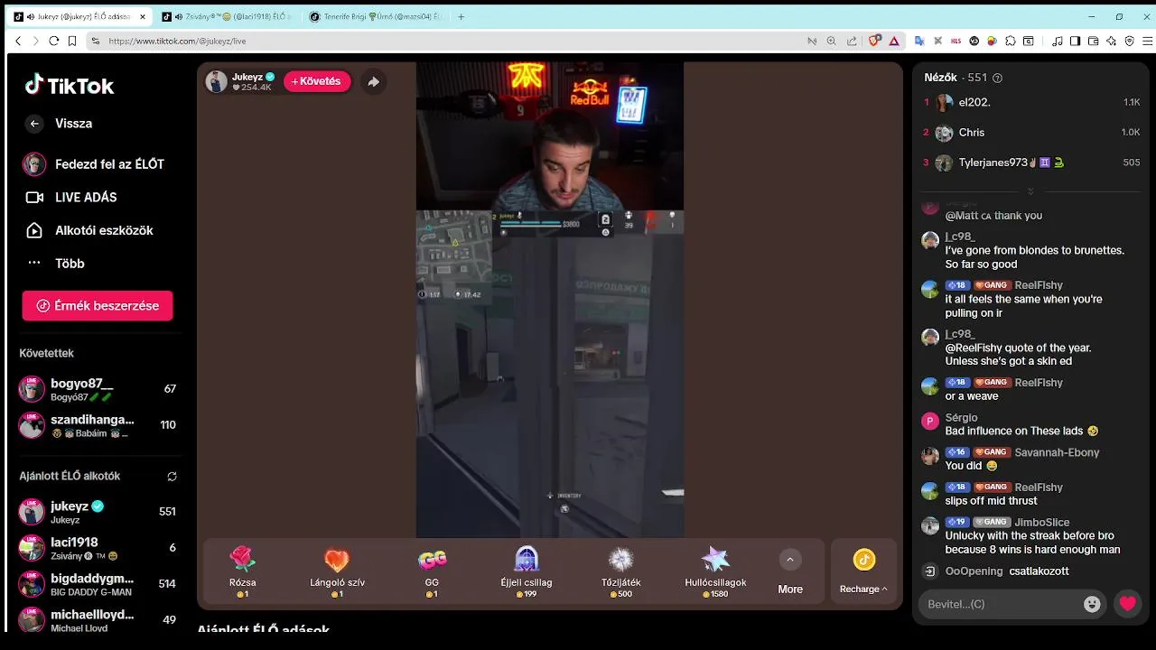Send an Éjjeli csillag gift
Screen dimensions: 1156x650
pyautogui.click(x=527, y=571)
